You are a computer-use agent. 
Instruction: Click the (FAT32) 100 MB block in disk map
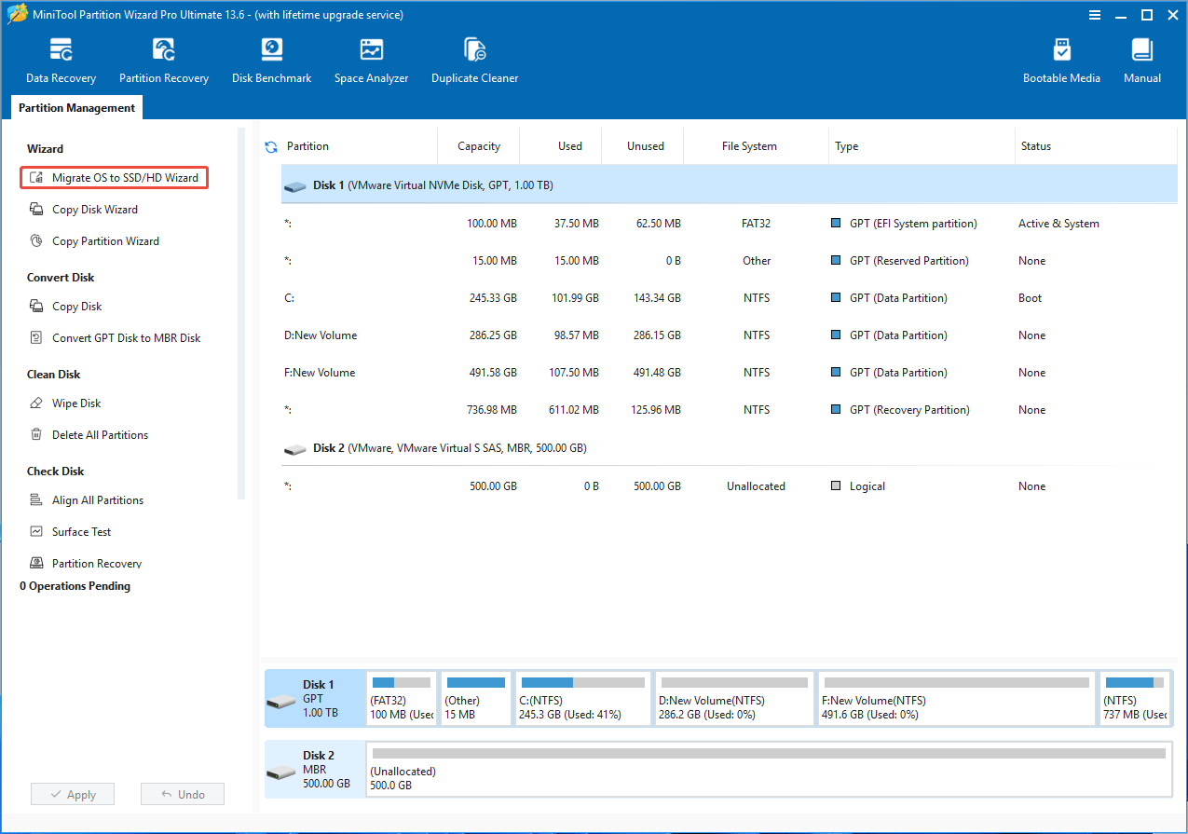click(x=402, y=699)
